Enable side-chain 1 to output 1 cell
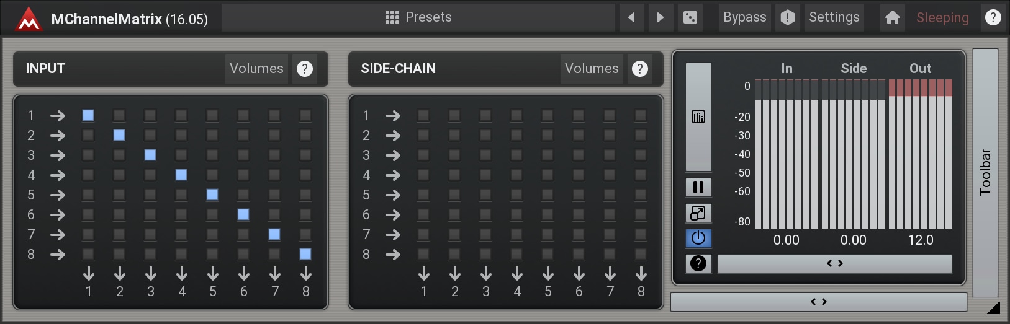The width and height of the screenshot is (1010, 324). pos(423,115)
